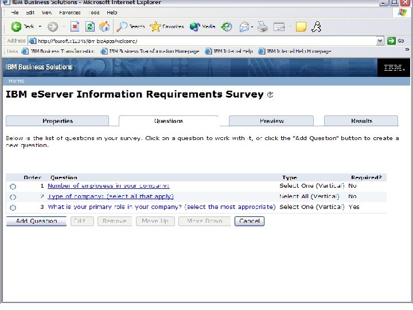Viewport: 413px width, 310px height.
Task: Open IBM Internal Help Homepage link
Action: coord(295,51)
